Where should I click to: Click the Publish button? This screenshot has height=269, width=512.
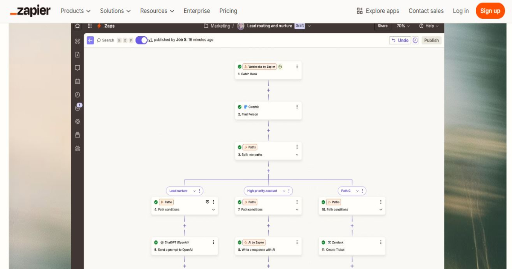click(431, 40)
